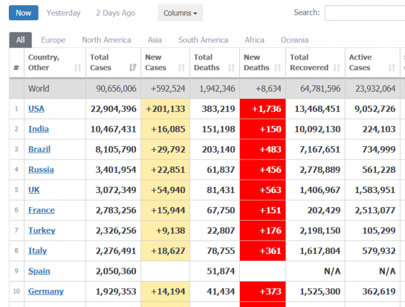Open the Germany country link
The image size is (405, 307).
[x=46, y=292]
